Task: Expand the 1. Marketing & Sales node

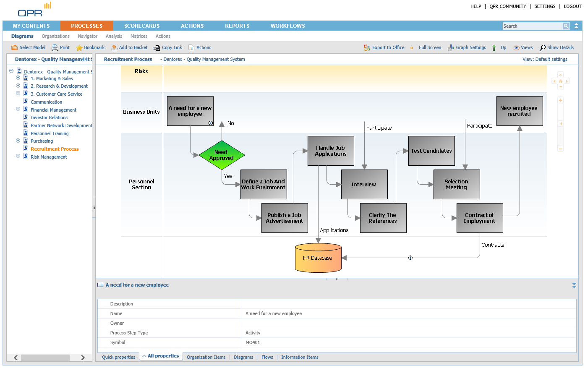Action: (18, 78)
